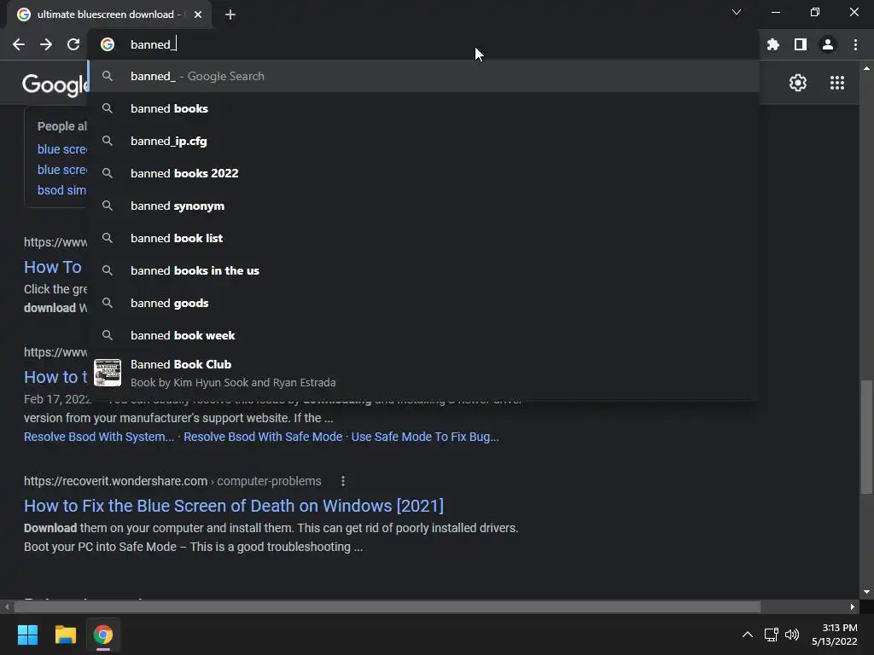Click the Google logo on the page
The width and height of the screenshot is (874, 655).
click(x=55, y=84)
